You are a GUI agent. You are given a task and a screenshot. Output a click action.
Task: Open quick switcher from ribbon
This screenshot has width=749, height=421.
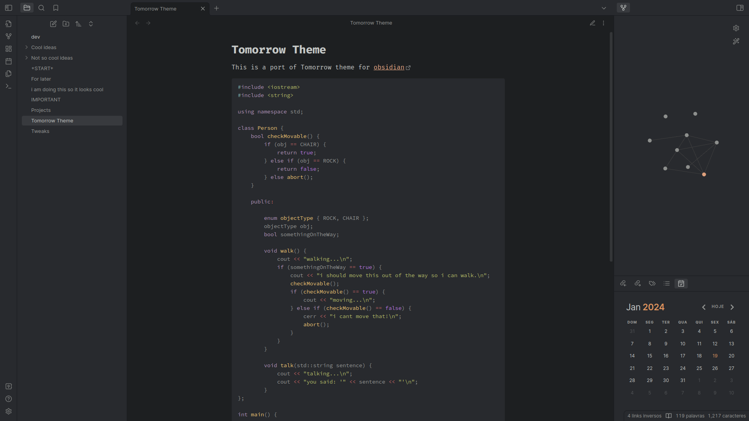point(9,24)
